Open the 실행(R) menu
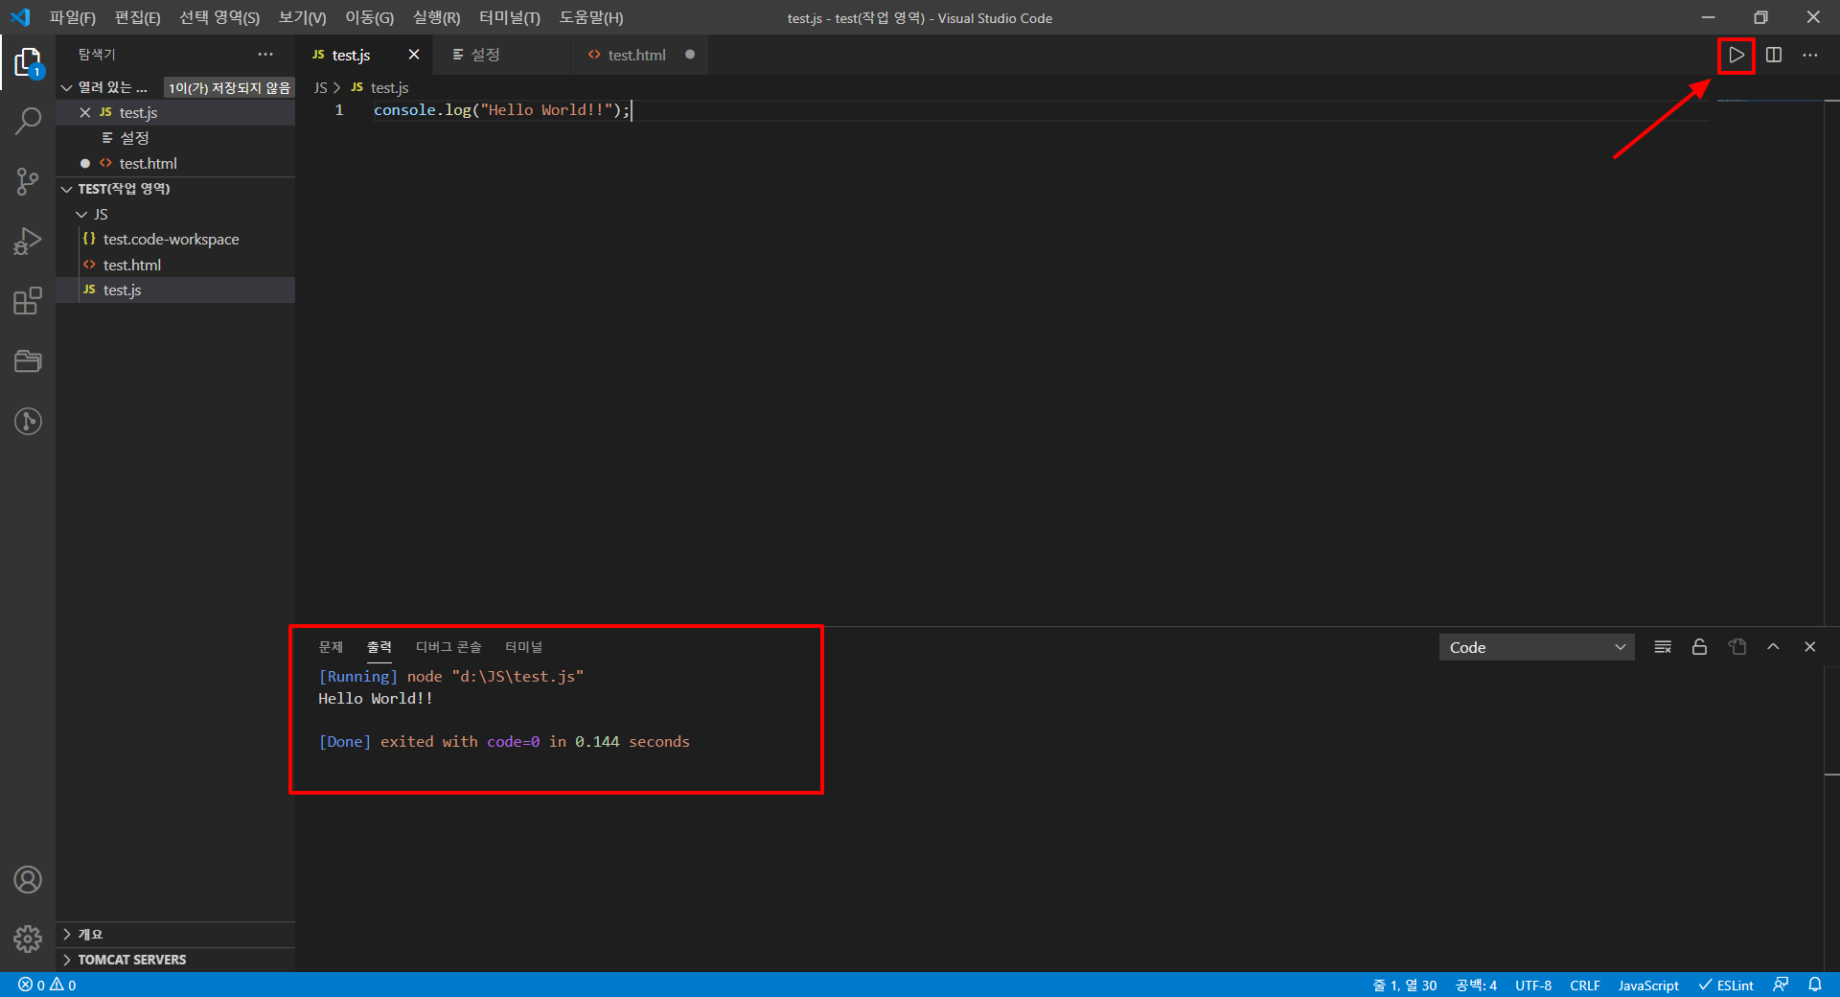The height and width of the screenshot is (997, 1840). point(436,17)
